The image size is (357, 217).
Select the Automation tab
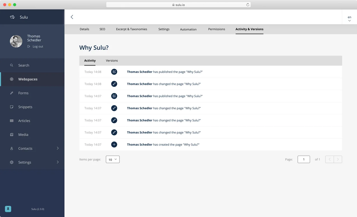click(188, 29)
